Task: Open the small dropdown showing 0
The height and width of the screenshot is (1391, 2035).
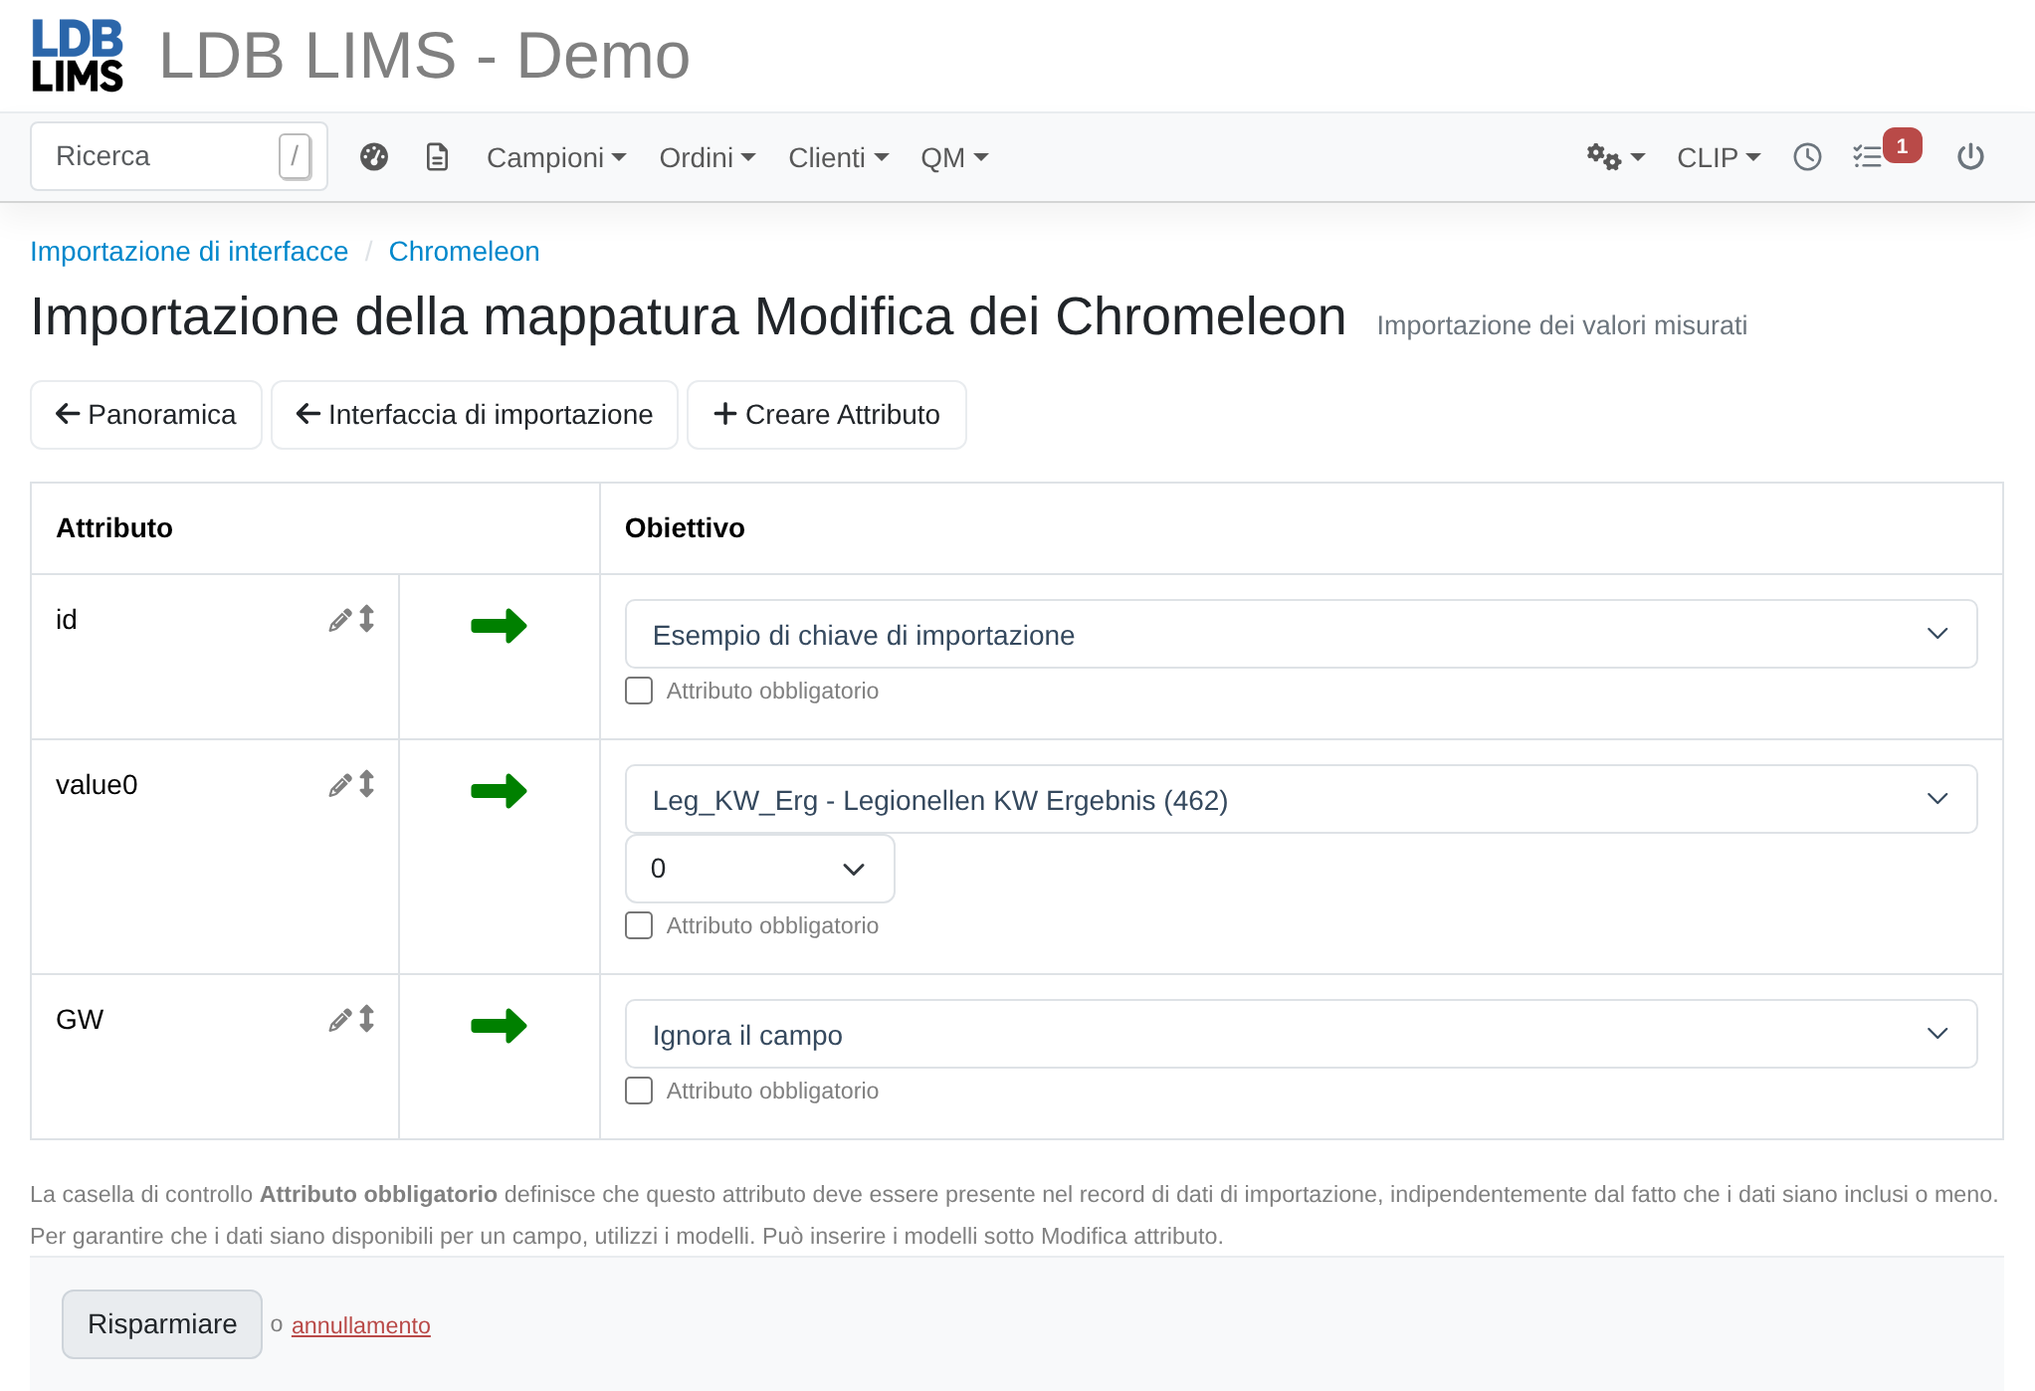Action: (x=759, y=869)
